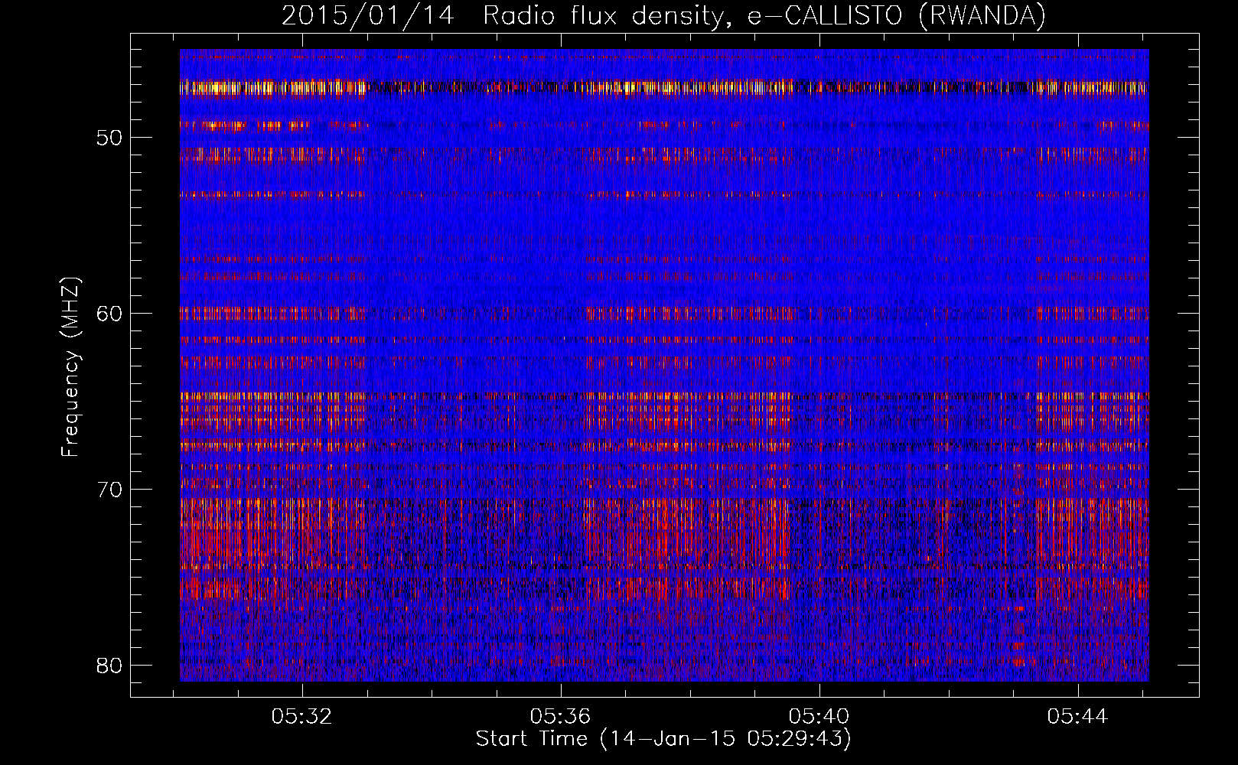Select the 80 frequency tick label
The image size is (1238, 765).
(109, 666)
